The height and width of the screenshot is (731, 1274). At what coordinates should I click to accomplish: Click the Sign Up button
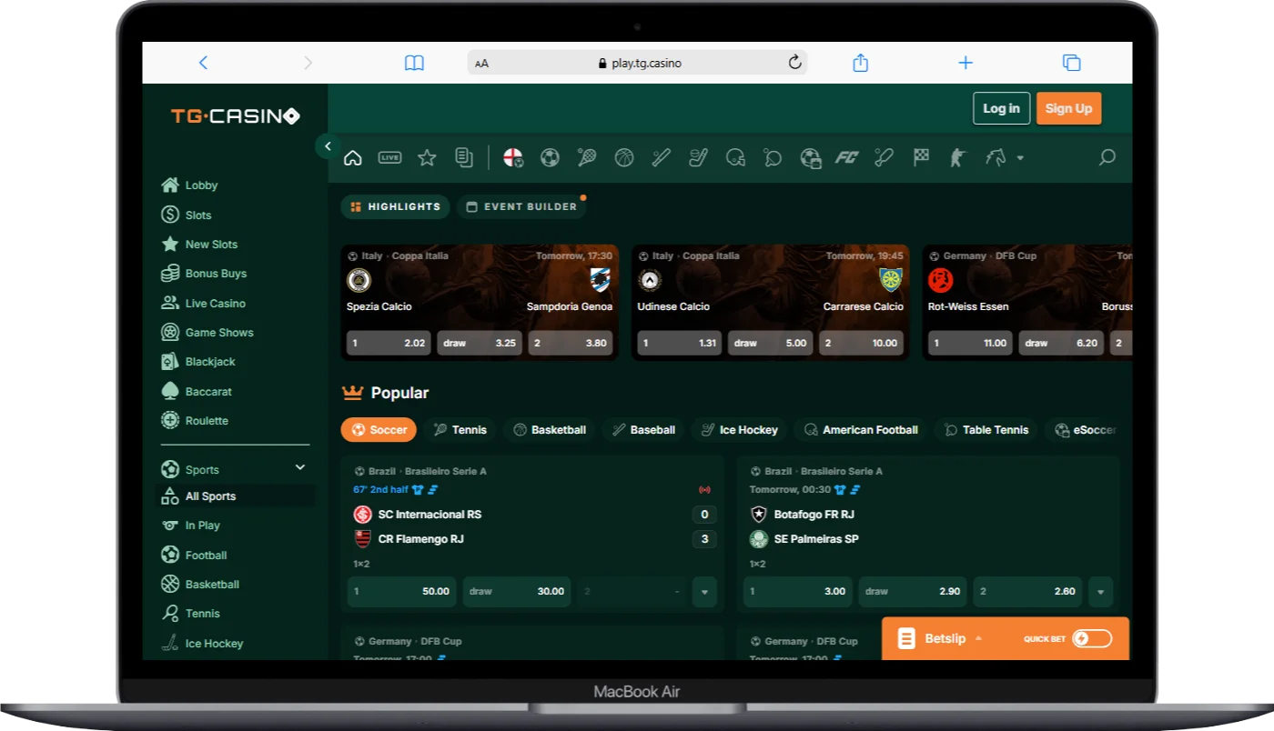click(1068, 108)
